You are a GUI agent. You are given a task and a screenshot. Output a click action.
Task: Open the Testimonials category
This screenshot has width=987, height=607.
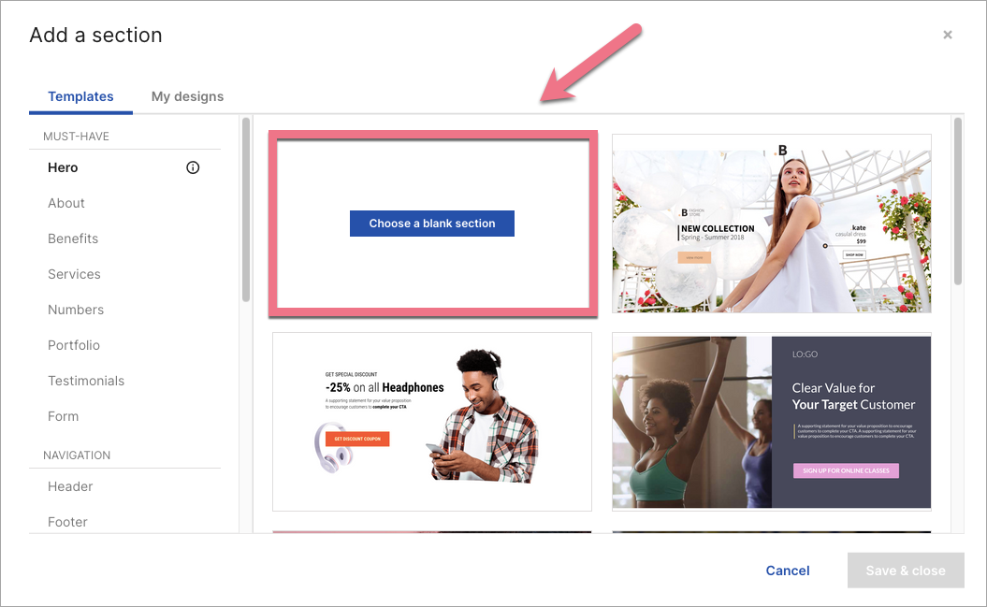coord(86,381)
